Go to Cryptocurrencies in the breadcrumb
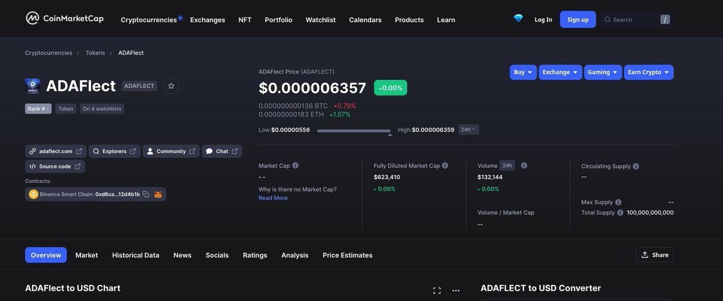Image resolution: width=723 pixels, height=301 pixels. tap(48, 53)
